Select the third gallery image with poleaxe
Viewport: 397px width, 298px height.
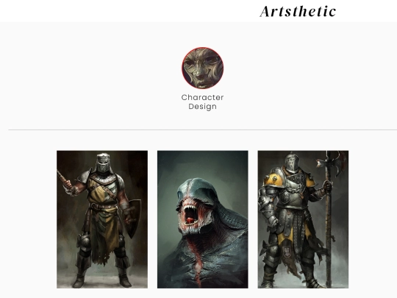303,219
